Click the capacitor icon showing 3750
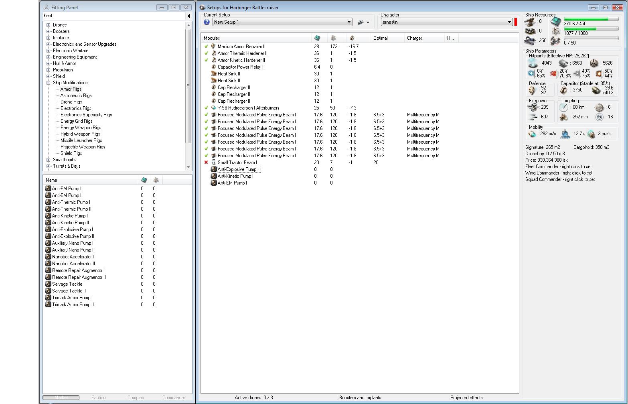Image resolution: width=628 pixels, height=404 pixels. click(564, 91)
